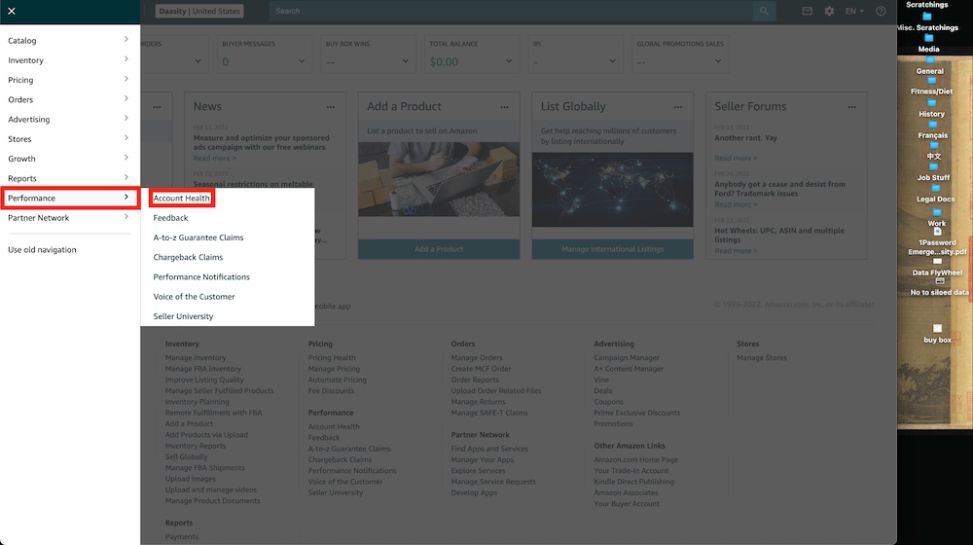The image size is (973, 545).
Task: Expand the Pricing menu chevron
Action: click(126, 80)
